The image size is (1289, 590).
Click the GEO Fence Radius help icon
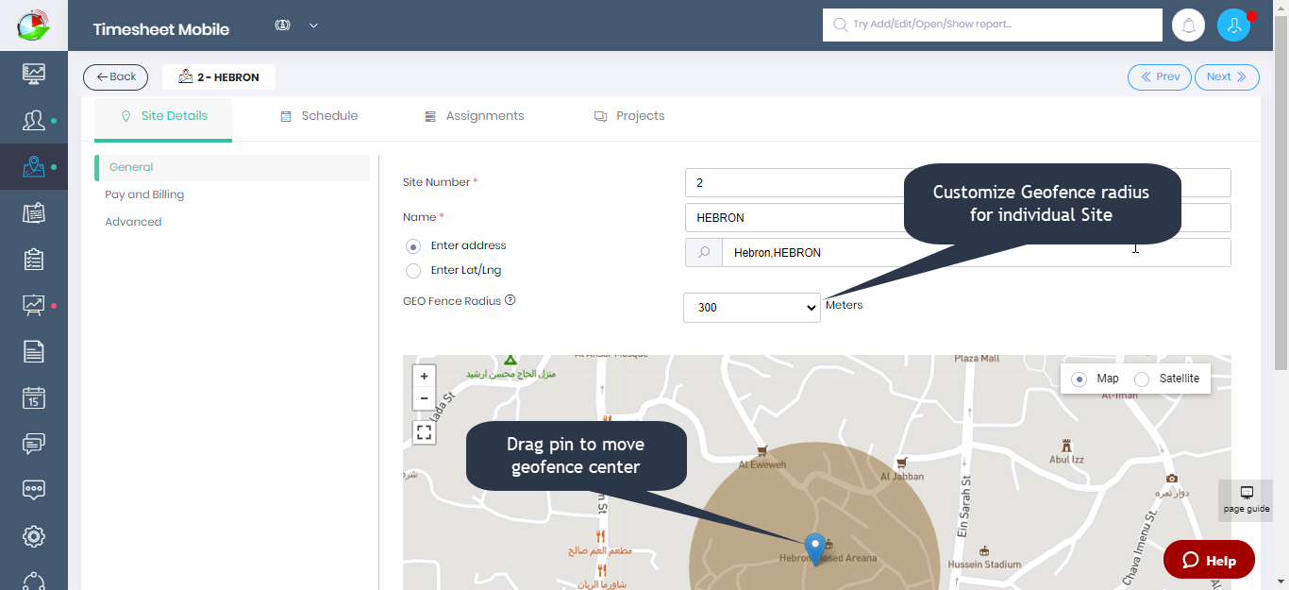(x=511, y=300)
